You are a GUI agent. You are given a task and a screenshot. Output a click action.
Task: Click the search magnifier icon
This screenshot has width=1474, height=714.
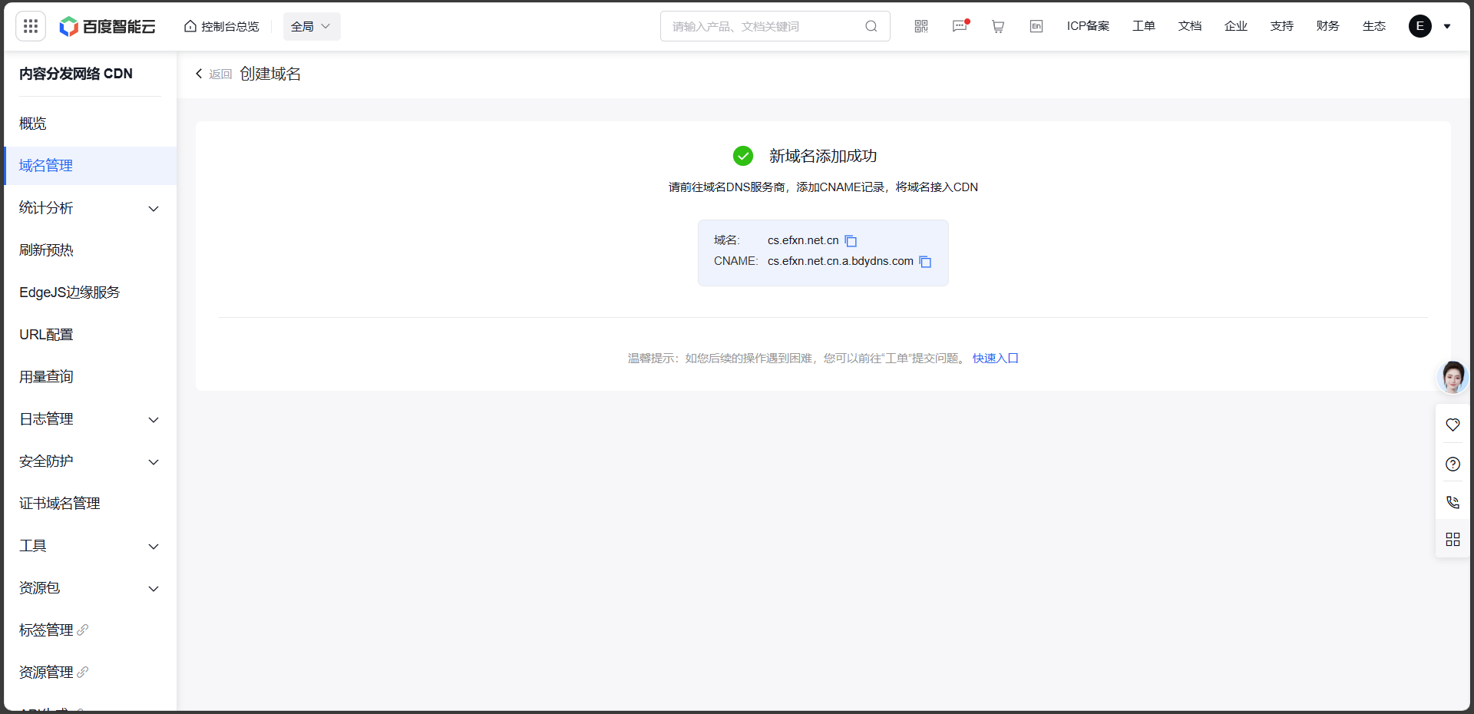pyautogui.click(x=871, y=26)
